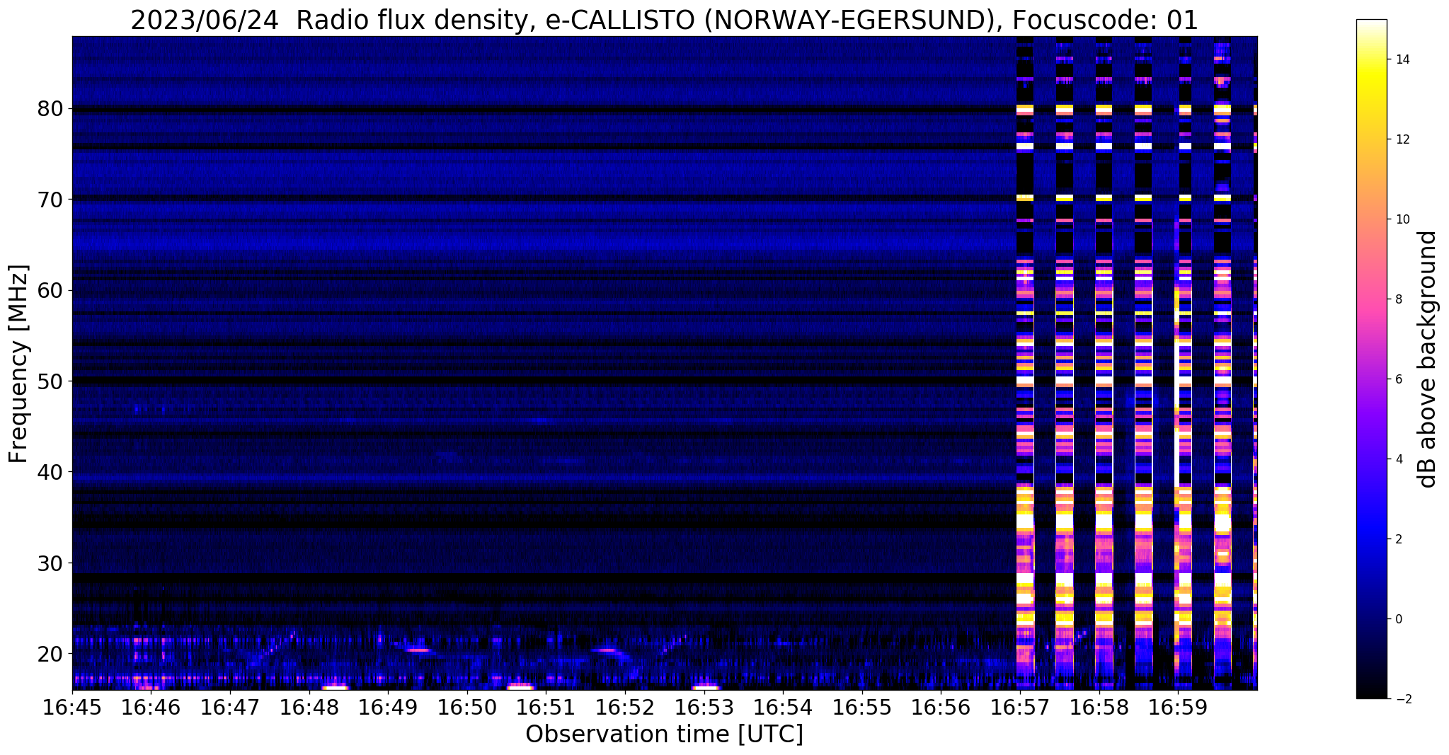This screenshot has height=755, width=1449.
Task: Click the colorbar tick label 14
Action: tap(1402, 59)
